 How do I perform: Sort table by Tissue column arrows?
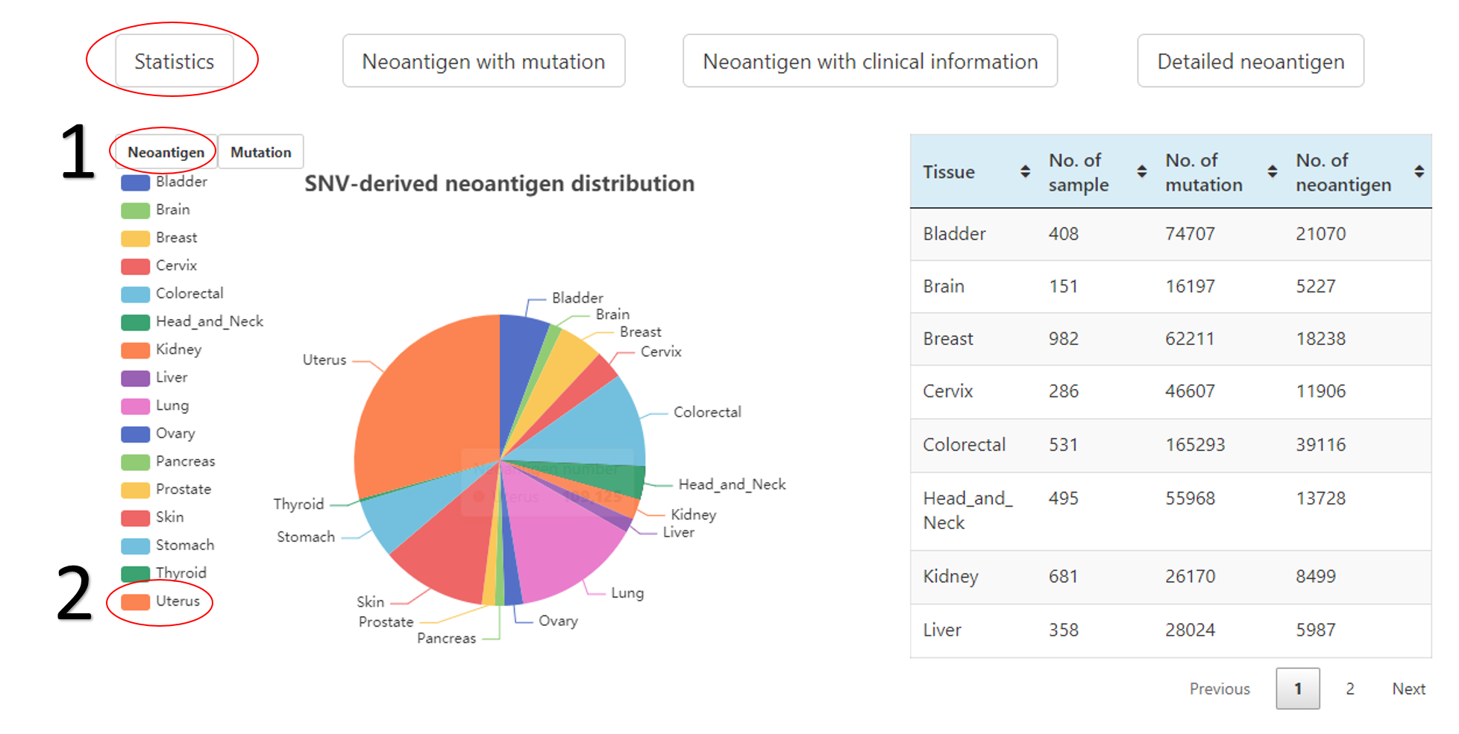1025,172
